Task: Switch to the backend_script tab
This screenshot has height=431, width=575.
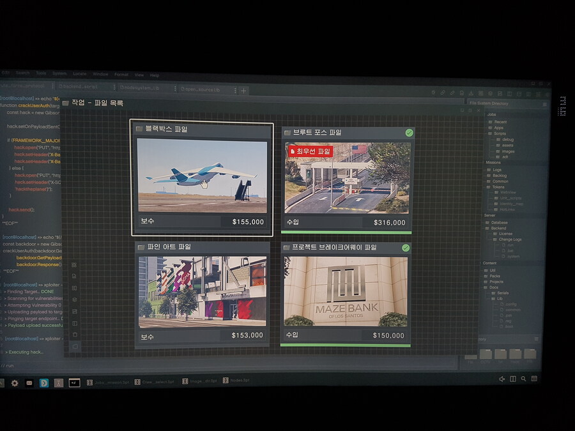Action: point(81,86)
